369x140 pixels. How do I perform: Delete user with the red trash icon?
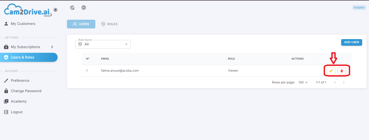click(342, 71)
